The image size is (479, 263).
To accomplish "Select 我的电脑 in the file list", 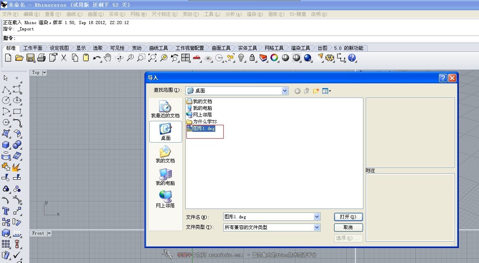I will click(199, 108).
